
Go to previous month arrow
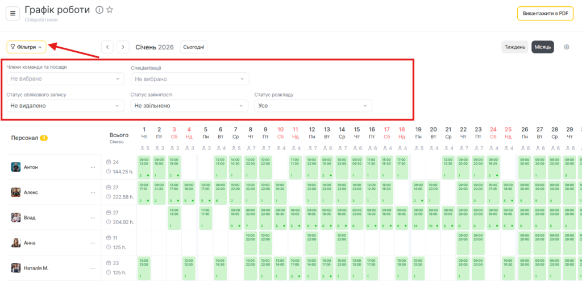[x=107, y=47]
